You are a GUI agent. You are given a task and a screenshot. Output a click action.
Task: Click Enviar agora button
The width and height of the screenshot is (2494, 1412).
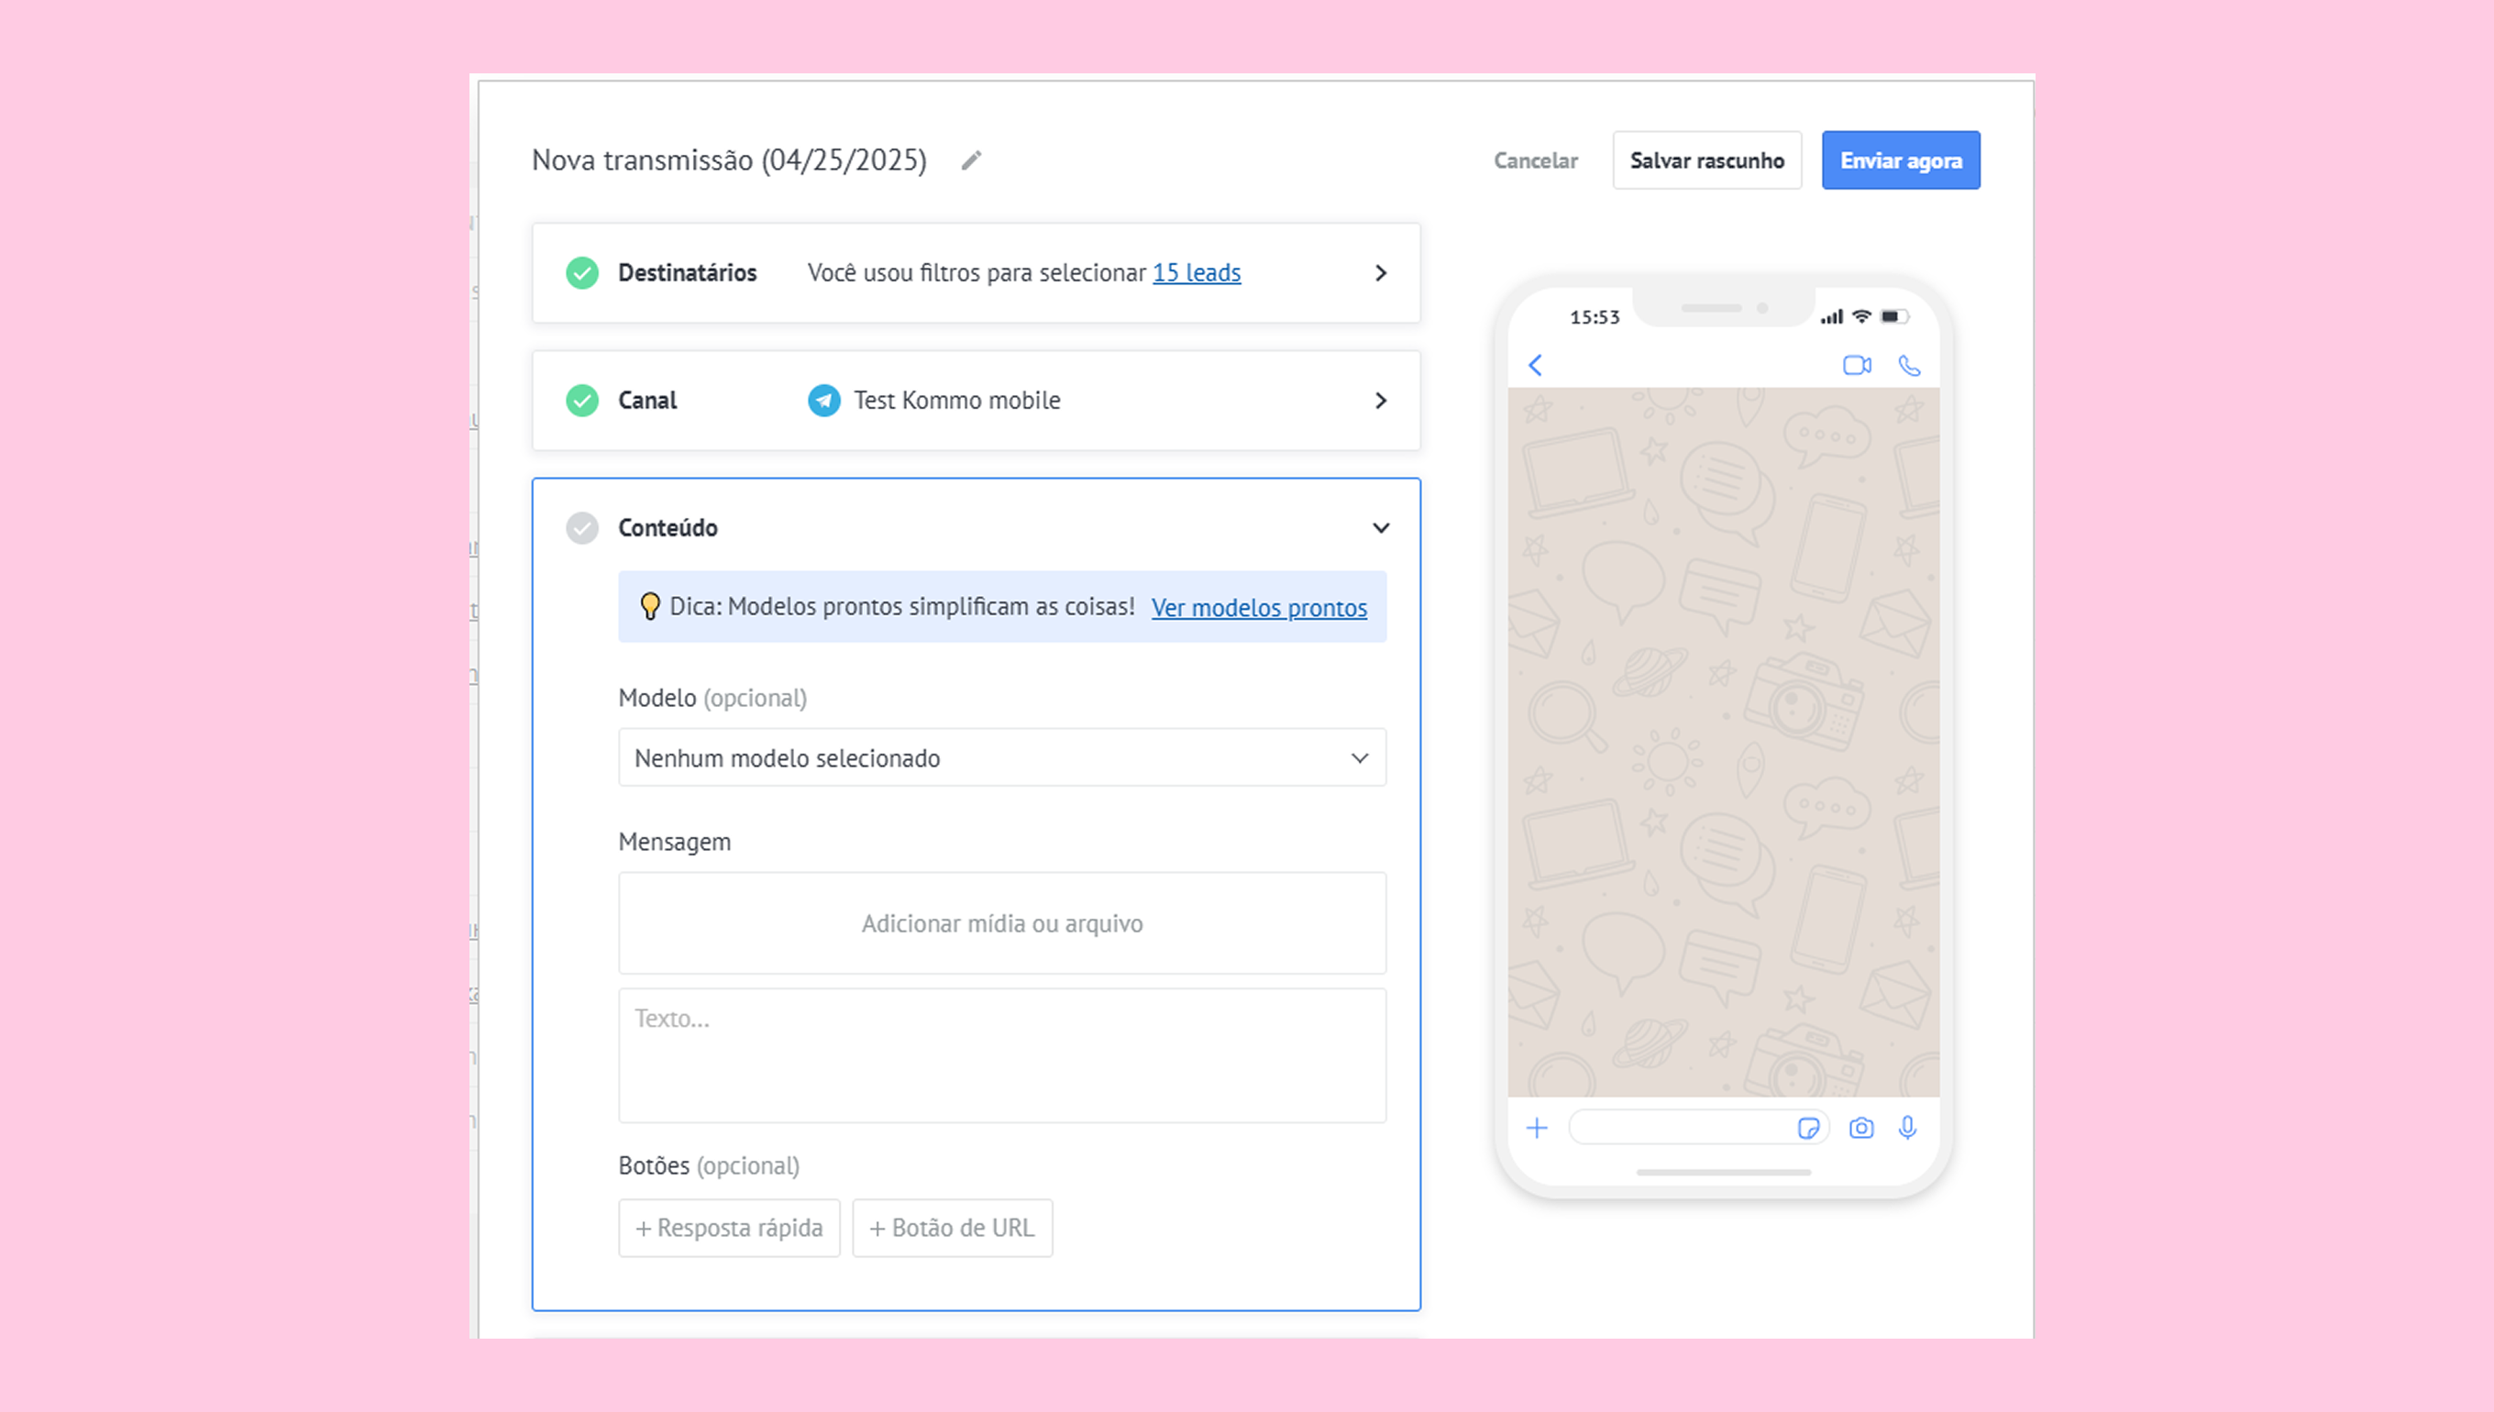click(1901, 161)
